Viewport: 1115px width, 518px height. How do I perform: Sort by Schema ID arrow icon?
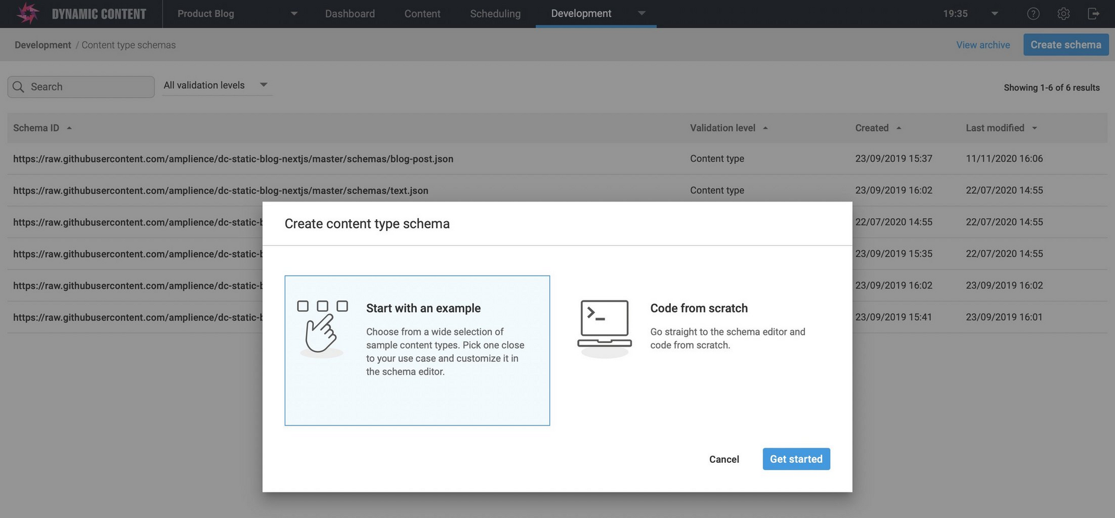click(x=69, y=128)
